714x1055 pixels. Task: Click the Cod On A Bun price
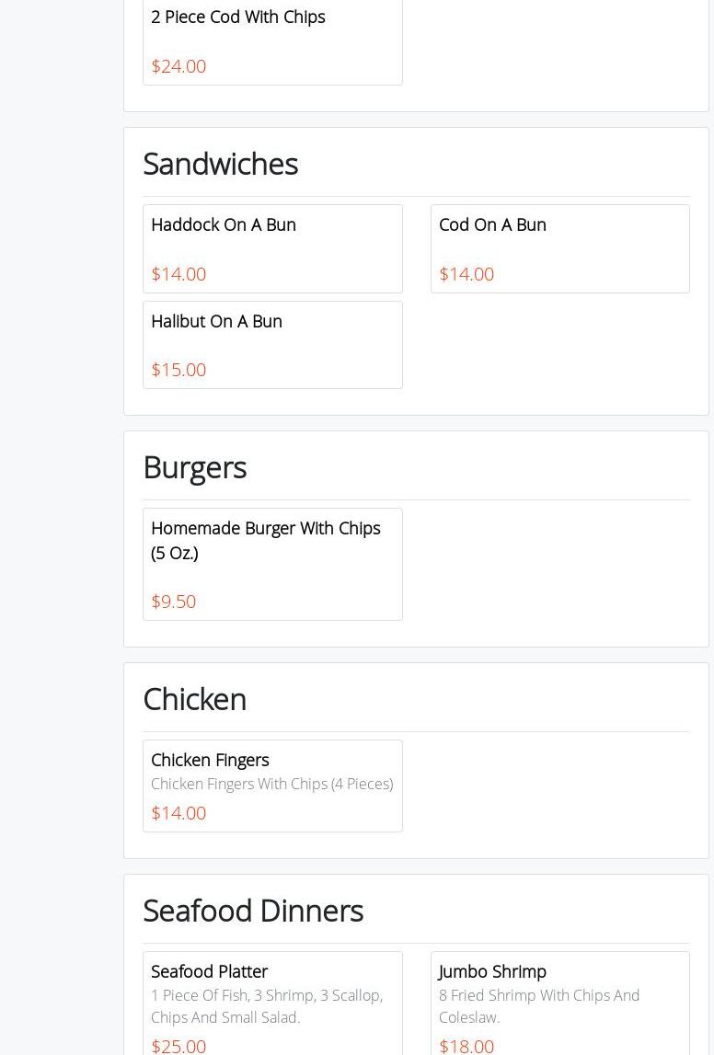(466, 273)
